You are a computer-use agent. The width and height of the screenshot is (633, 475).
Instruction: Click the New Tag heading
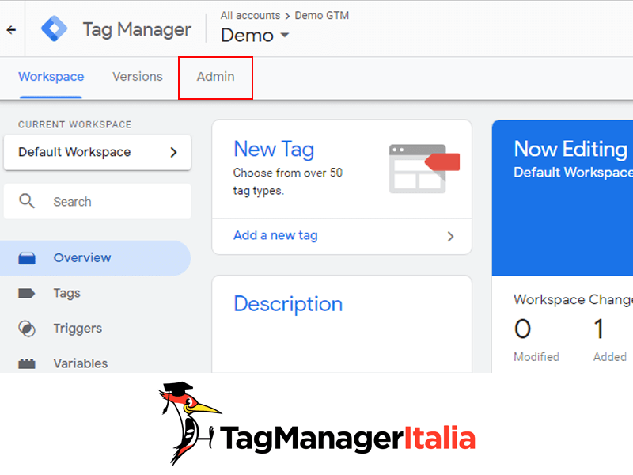tap(274, 150)
